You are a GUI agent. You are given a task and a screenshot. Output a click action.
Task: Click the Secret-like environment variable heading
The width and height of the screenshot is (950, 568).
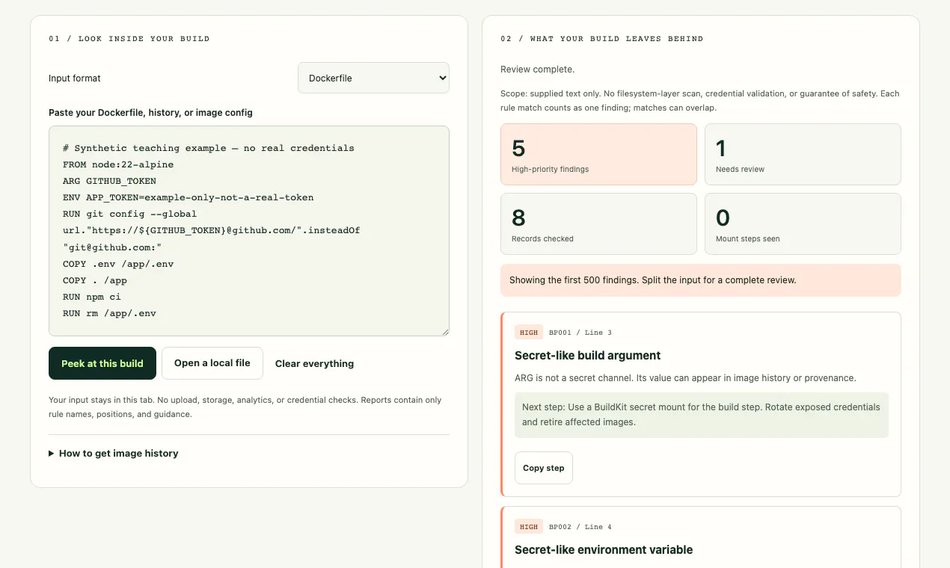(604, 550)
